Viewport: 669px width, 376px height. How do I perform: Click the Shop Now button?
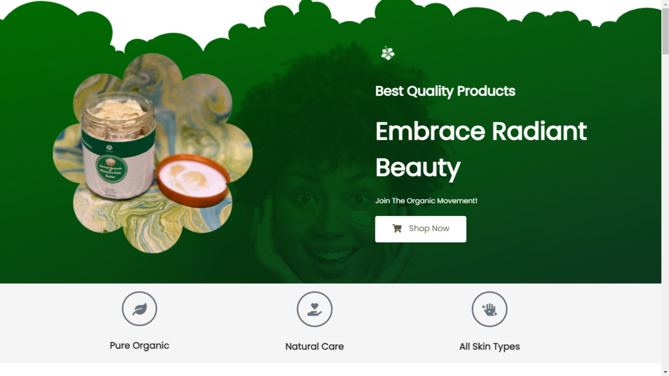(421, 229)
